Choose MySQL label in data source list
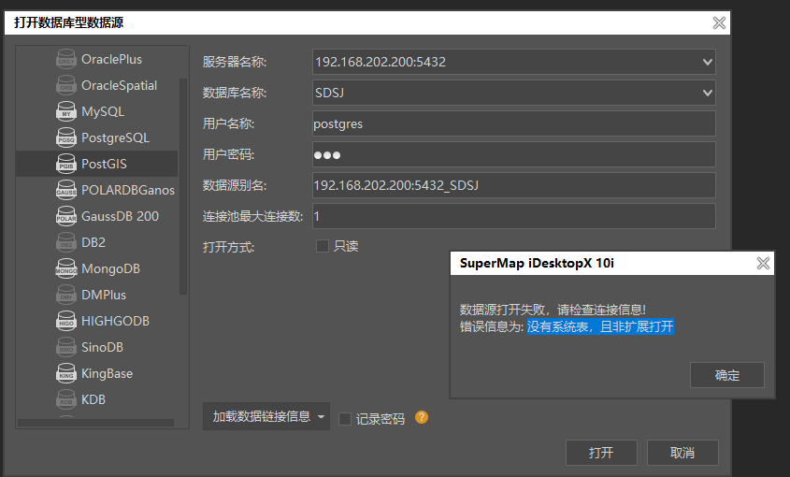The height and width of the screenshot is (477, 790). 103,111
